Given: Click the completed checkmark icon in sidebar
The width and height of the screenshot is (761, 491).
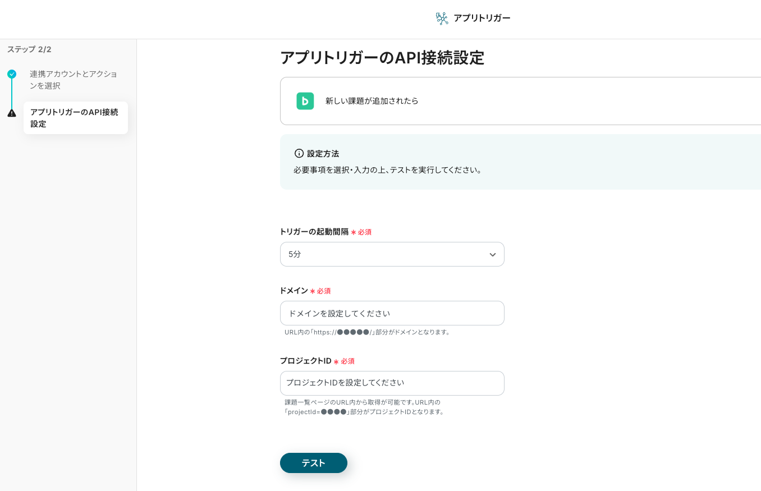Looking at the screenshot, I should [12, 74].
